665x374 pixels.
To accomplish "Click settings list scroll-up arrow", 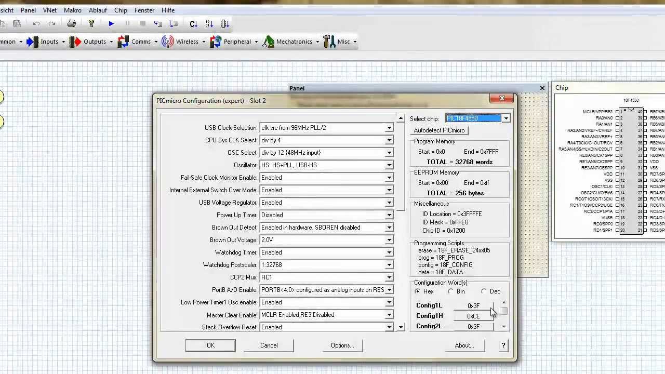I will pos(401,118).
